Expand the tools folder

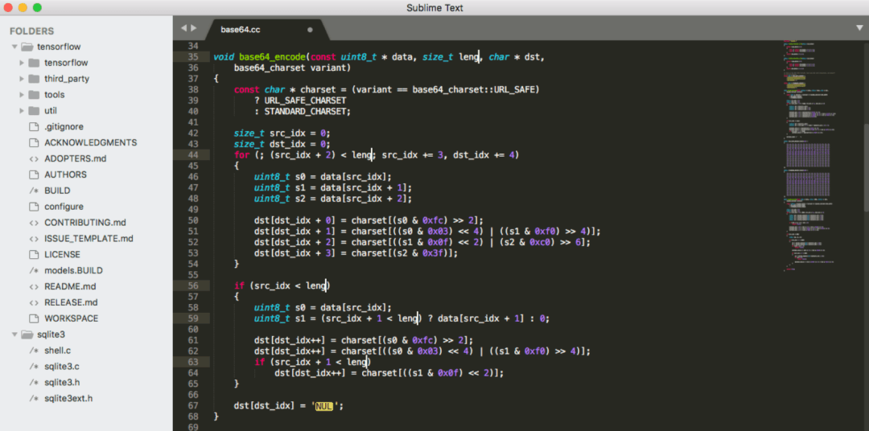click(22, 95)
